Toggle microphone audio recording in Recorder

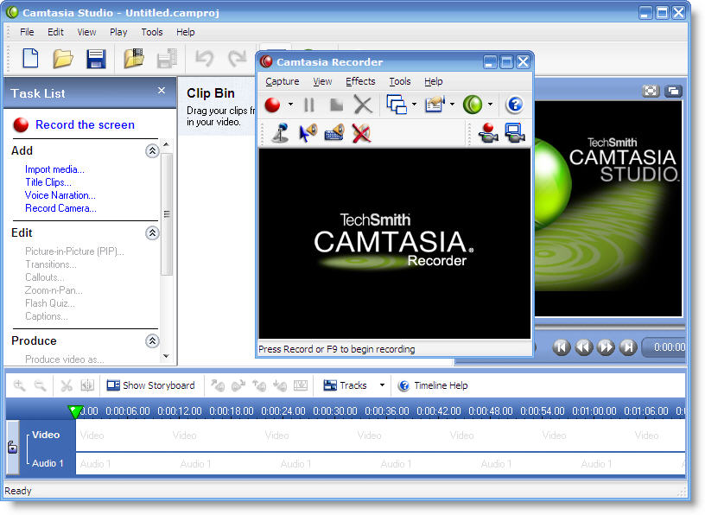coord(281,133)
